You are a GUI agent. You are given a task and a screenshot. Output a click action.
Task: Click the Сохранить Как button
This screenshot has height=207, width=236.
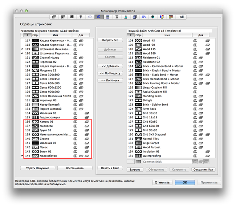(203, 170)
